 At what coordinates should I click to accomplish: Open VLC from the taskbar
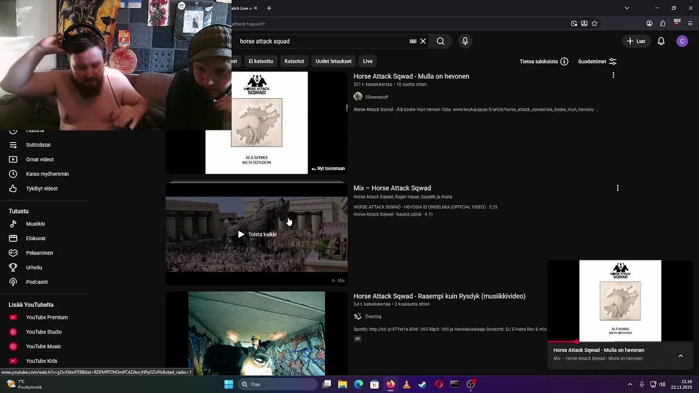406,384
